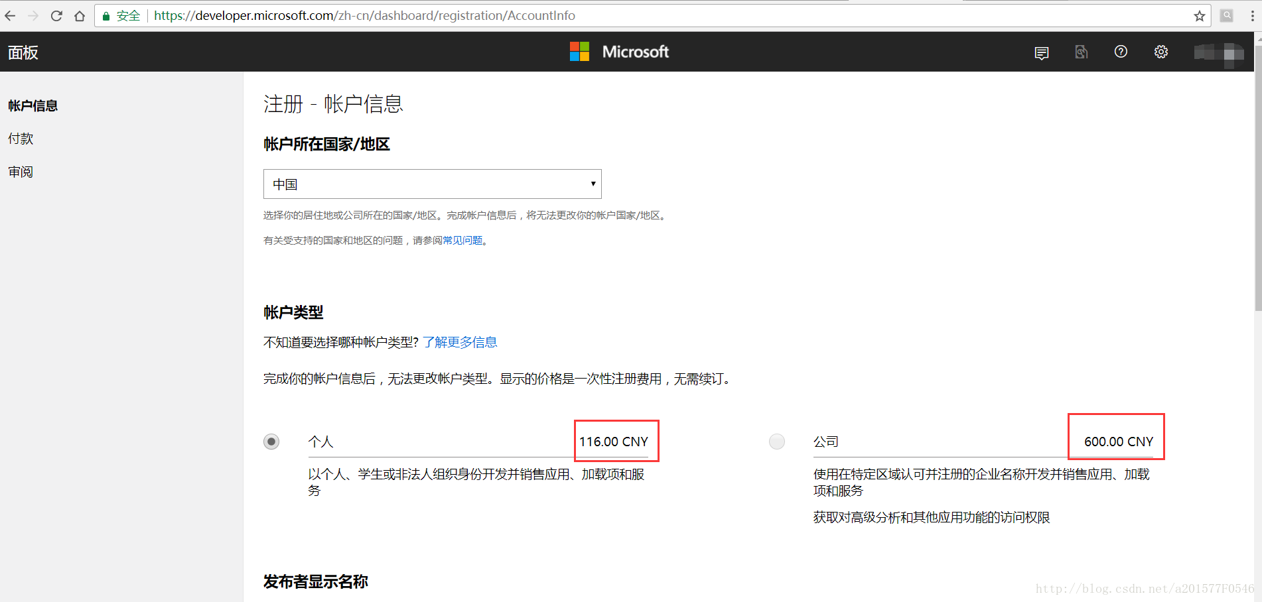
Task: Bookmark this page with the star icon
Action: [x=1200, y=16]
